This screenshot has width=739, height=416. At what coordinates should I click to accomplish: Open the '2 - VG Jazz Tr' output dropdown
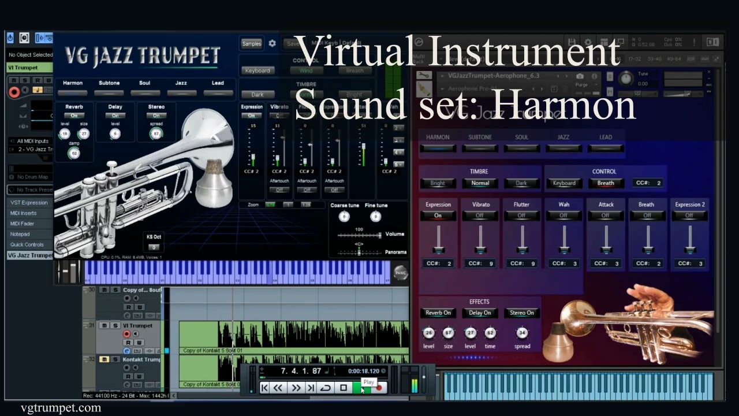pyautogui.click(x=30, y=149)
